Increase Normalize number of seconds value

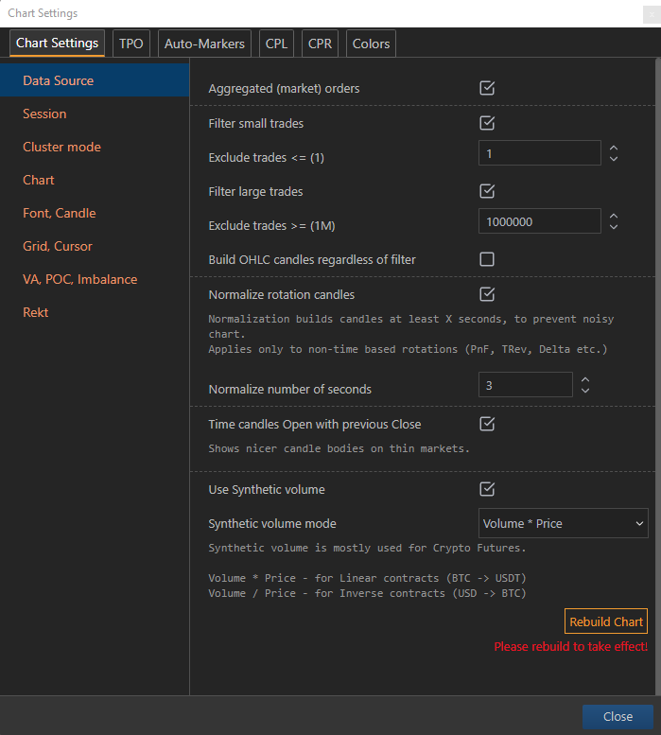(585, 379)
